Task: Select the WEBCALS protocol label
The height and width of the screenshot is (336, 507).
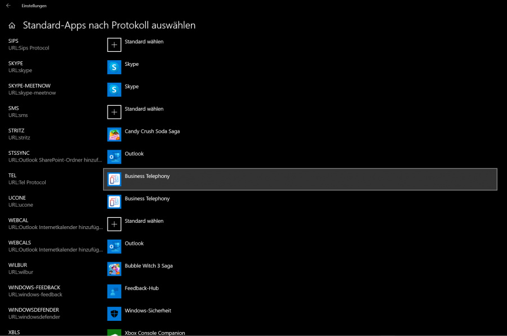Action: tap(20, 243)
